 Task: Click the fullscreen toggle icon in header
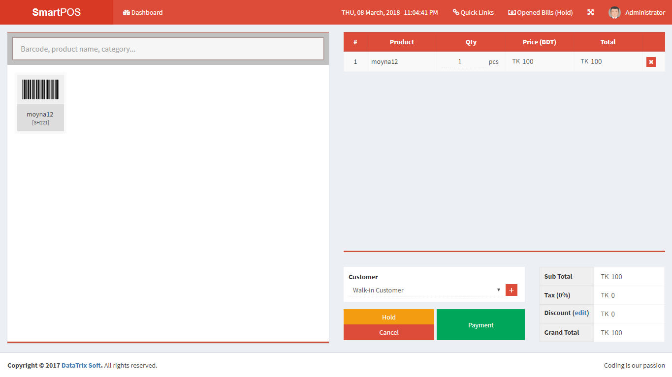[590, 12]
